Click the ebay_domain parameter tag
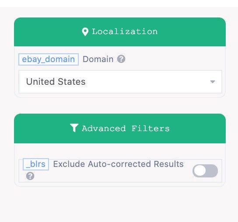Screen dimensions: 238x222 (x=49, y=59)
